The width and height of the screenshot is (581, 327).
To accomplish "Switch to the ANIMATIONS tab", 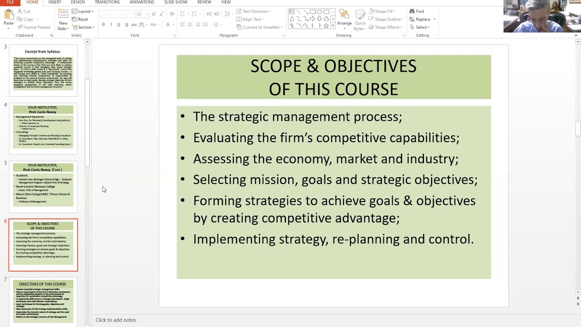I will pos(142,2).
